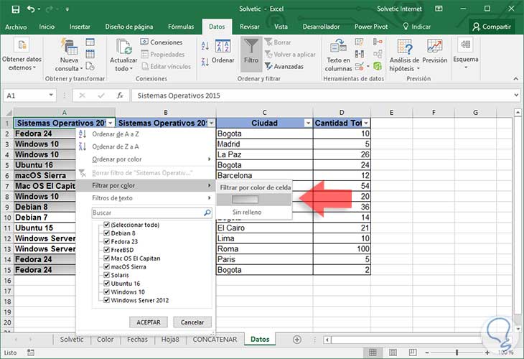Toggle the (Seleccionar todo) checkbox
The height and width of the screenshot is (359, 524).
click(107, 225)
